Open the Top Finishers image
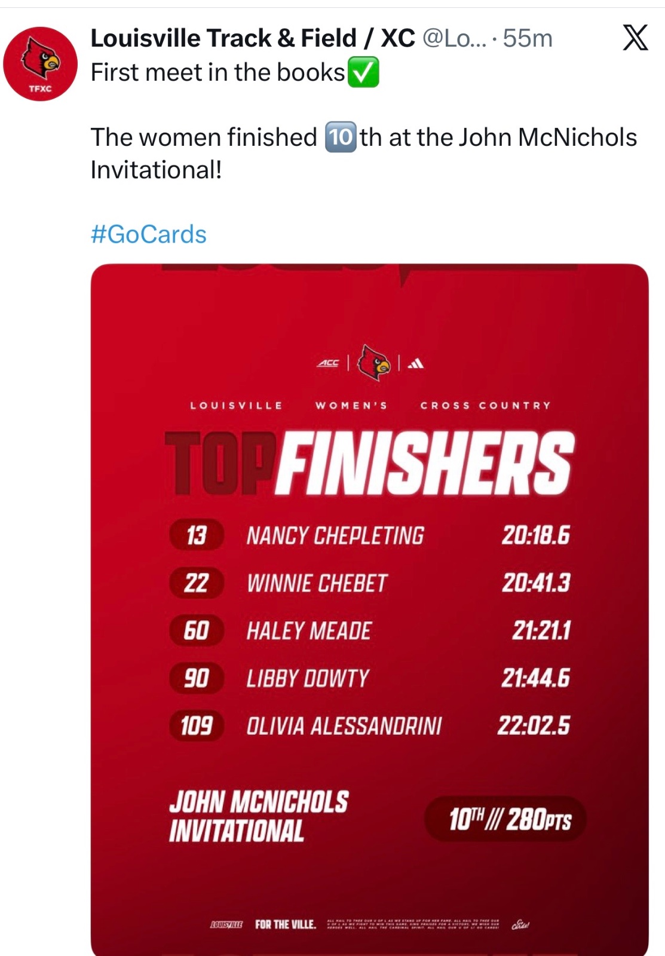This screenshot has height=956, width=665. (370, 609)
